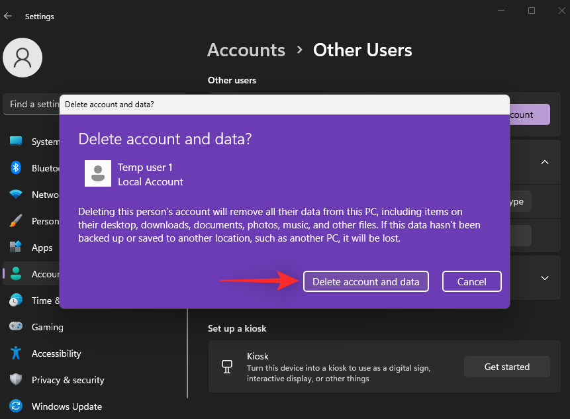Open Privacy & security via shield icon
The image size is (570, 419).
pyautogui.click(x=16, y=379)
